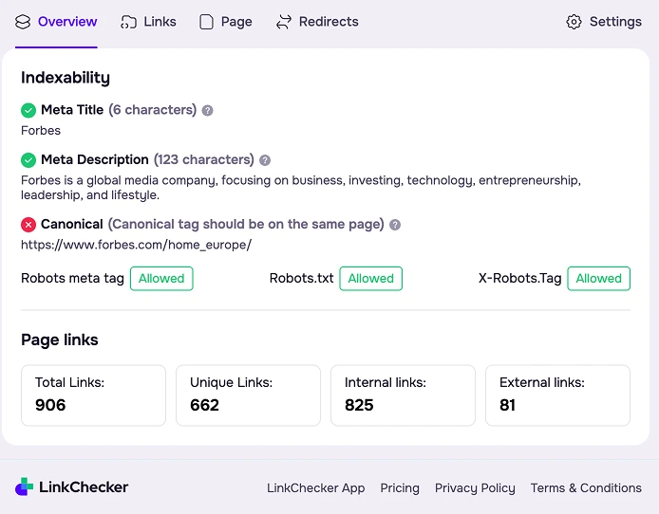Click the Total Links card showing 906
659x514 pixels.
[x=93, y=395]
